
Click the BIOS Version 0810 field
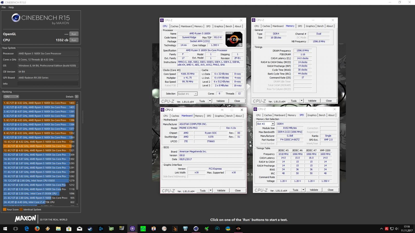[211, 155]
